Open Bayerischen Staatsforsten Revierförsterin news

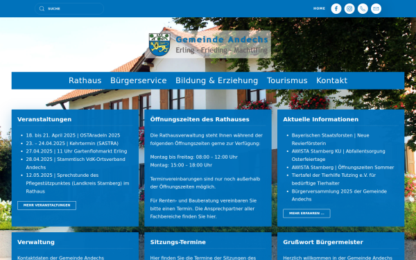pyautogui.click(x=330, y=139)
